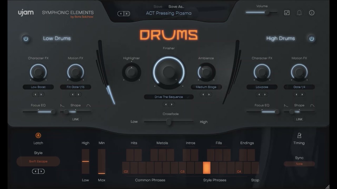Screen dimensions: 337x189
Task: Open the Drive The Sequence finisher dropdown
Action: pos(169,97)
